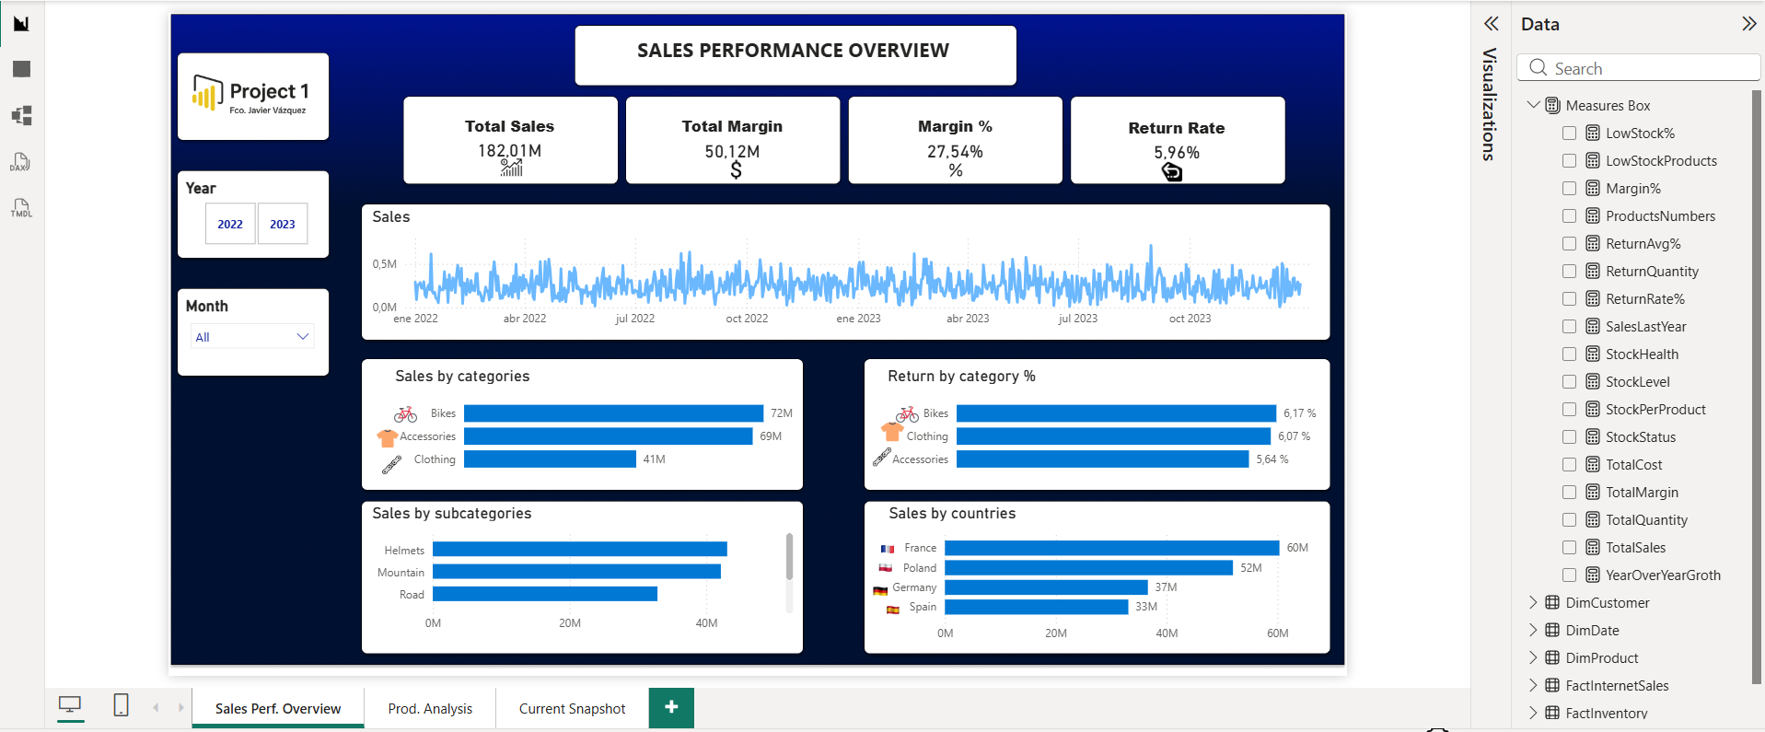Click the return icon under Return Rate
Image resolution: width=1765 pixels, height=732 pixels.
(x=1171, y=171)
